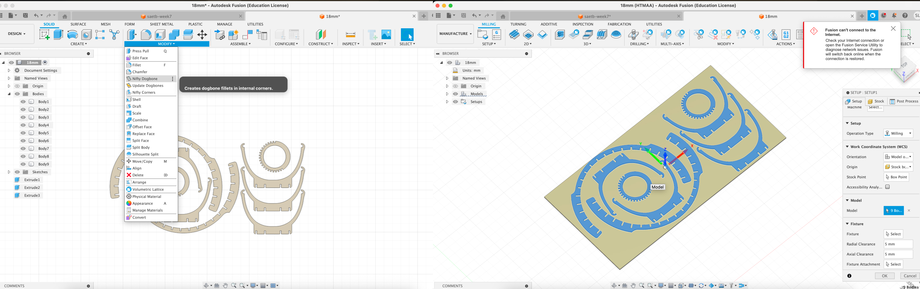This screenshot has height=289, width=920.
Task: Click the save icon in left window
Action: click(x=25, y=16)
